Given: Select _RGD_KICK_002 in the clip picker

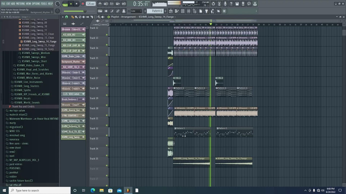Looking at the screenshot, I should (73, 35).
